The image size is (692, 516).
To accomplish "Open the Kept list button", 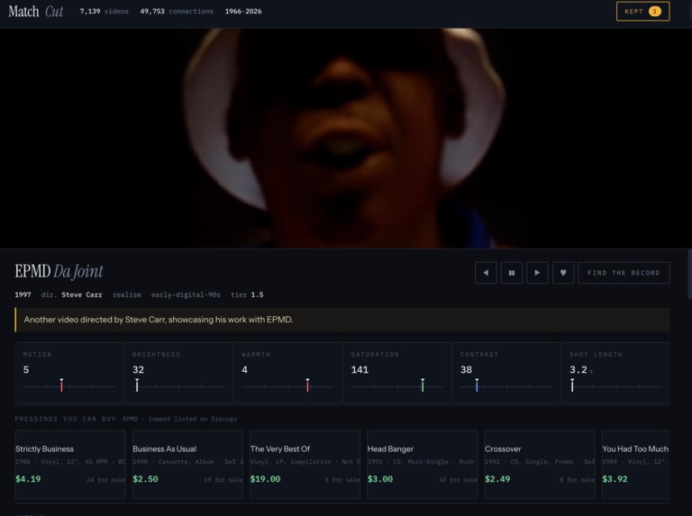I will [x=642, y=12].
